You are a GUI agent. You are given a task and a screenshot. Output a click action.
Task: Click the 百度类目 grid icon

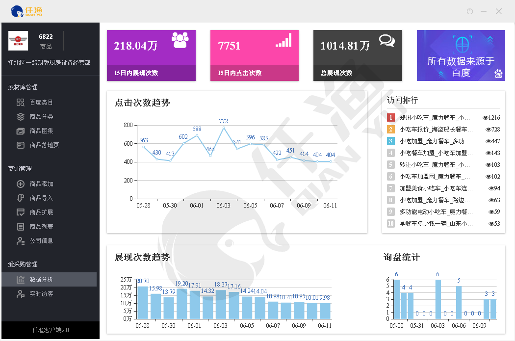[21, 103]
